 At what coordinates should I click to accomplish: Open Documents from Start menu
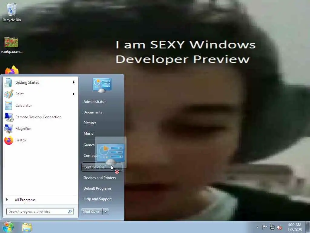click(x=93, y=112)
